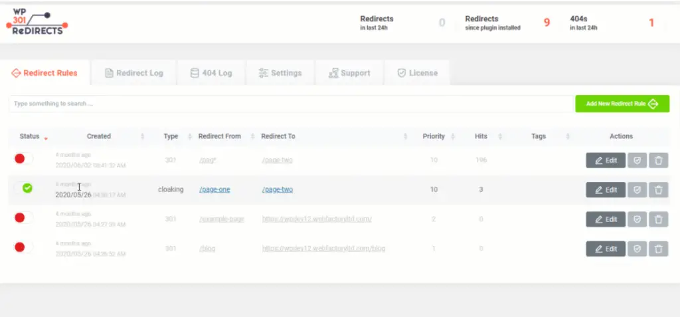The width and height of the screenshot is (680, 317).
Task: Open the /page-one redirect from link
Action: click(214, 189)
